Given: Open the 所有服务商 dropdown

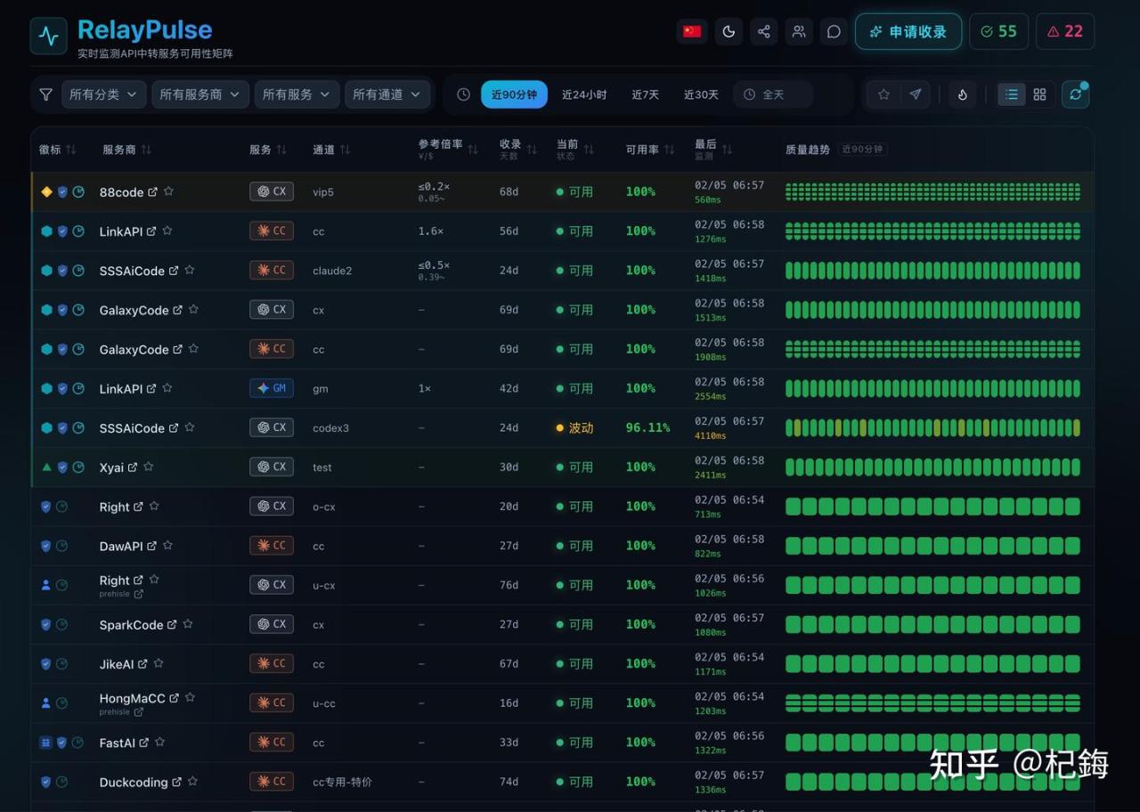Looking at the screenshot, I should [x=199, y=94].
